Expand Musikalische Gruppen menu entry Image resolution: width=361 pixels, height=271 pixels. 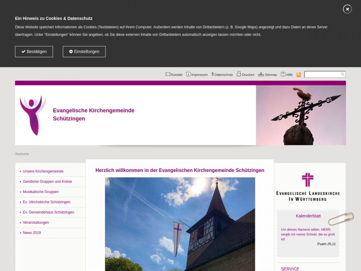coord(40,192)
